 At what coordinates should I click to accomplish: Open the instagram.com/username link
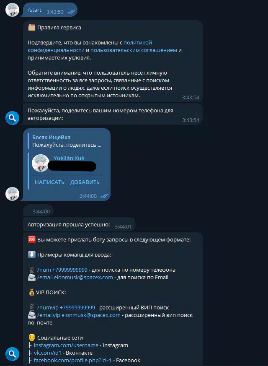pyautogui.click(x=66, y=345)
